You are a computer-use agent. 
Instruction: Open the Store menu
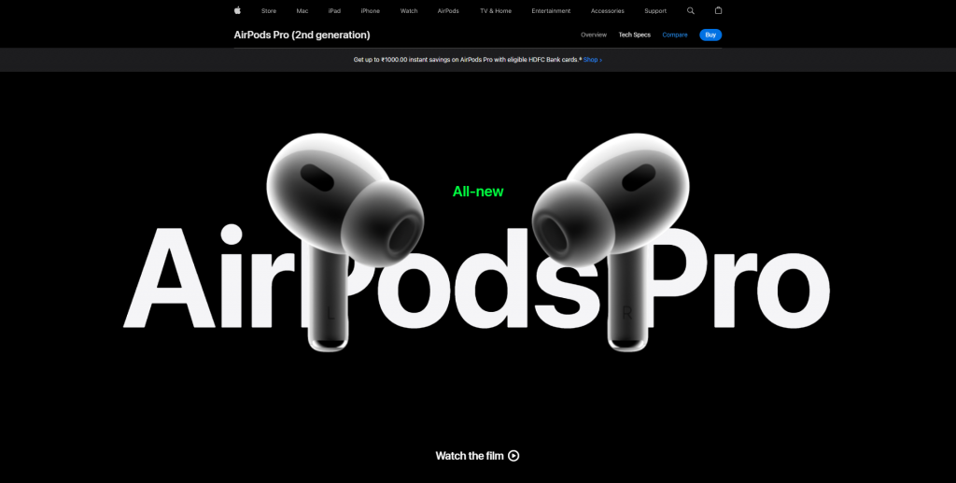click(269, 11)
